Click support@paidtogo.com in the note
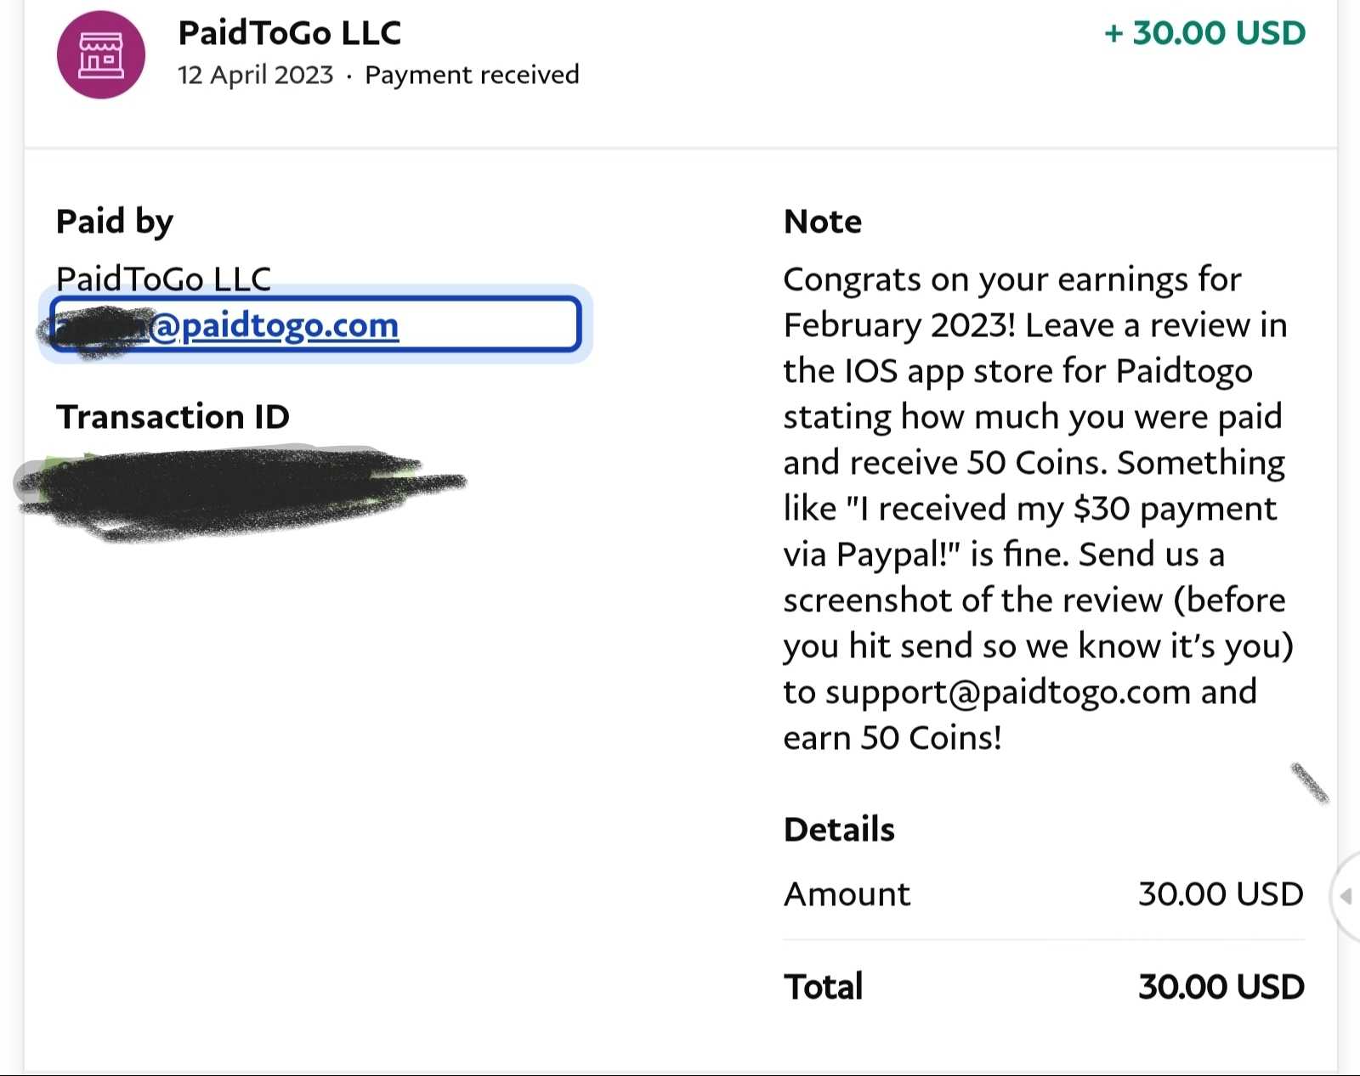 (1008, 692)
